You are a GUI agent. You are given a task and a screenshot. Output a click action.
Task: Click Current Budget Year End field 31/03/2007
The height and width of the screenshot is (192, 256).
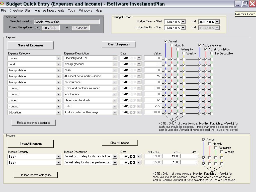point(81,28)
